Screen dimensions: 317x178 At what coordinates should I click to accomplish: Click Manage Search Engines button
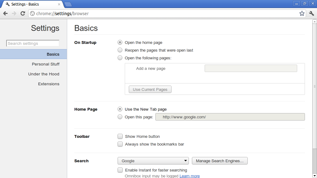click(x=219, y=161)
